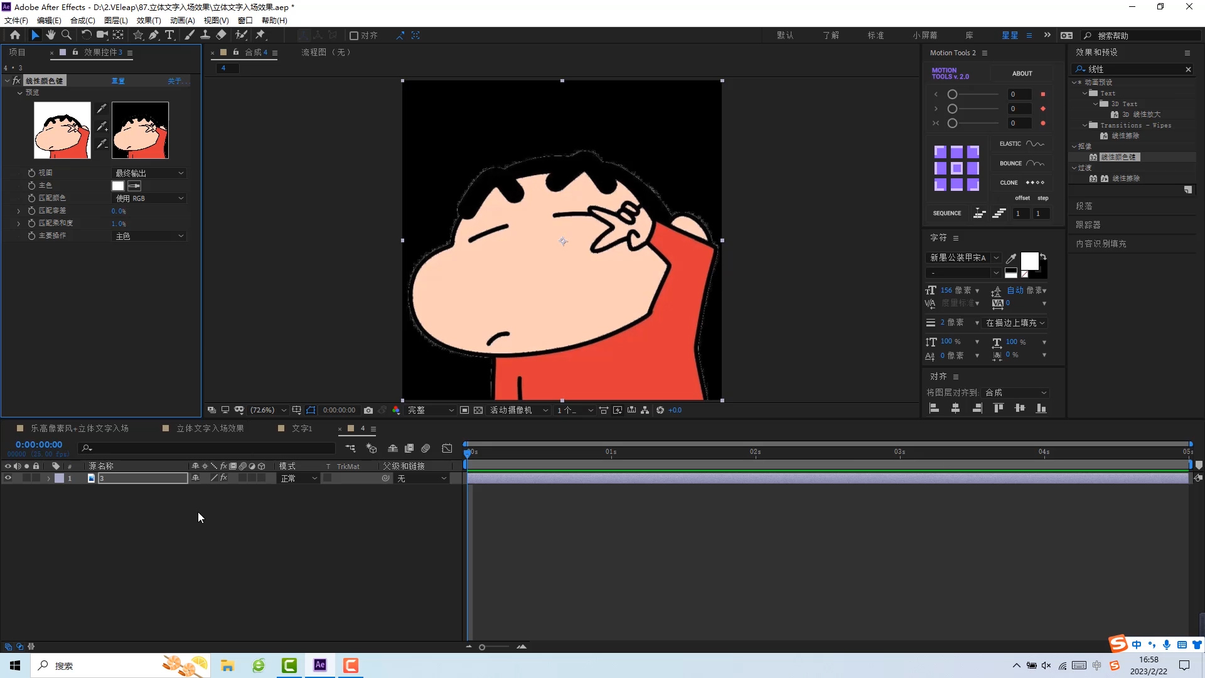Open the 文件(F) menu
The image size is (1205, 678).
(16, 20)
